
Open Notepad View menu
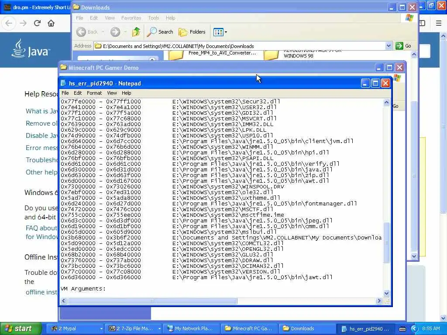(112, 93)
